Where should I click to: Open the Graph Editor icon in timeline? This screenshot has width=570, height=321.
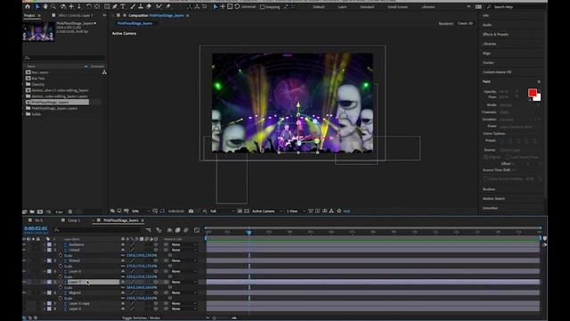(x=197, y=230)
